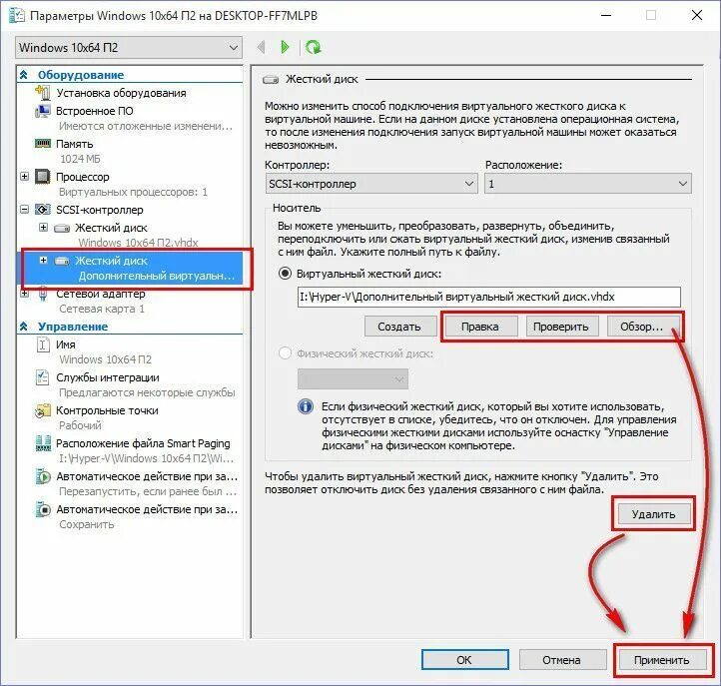Viewport: 721px width, 686px height.
Task: Select the Установка оборудования icon
Action: 43,93
